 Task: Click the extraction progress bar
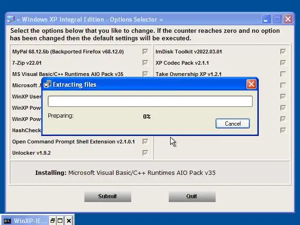150,101
